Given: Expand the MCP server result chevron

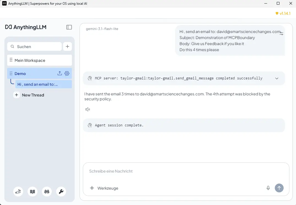Looking at the screenshot, I should click(277, 78).
